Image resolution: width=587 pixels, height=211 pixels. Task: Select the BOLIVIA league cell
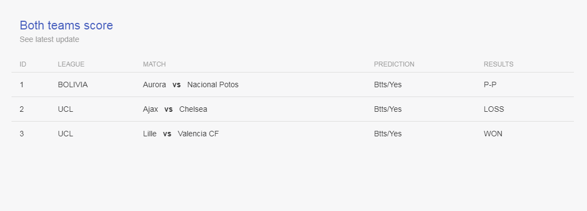(73, 85)
